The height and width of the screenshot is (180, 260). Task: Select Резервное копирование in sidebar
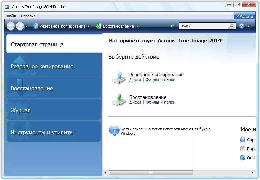[x=54, y=66]
